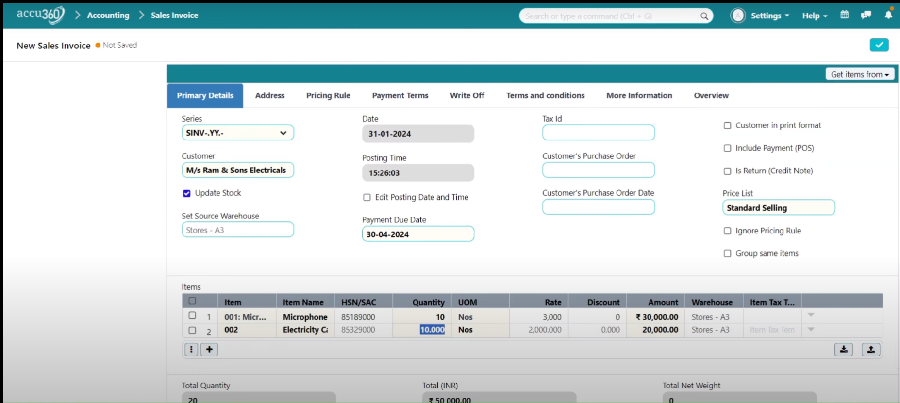Screen dimensions: 900x403
Task: Click item cell '001: Micr...'
Action: coord(247,317)
